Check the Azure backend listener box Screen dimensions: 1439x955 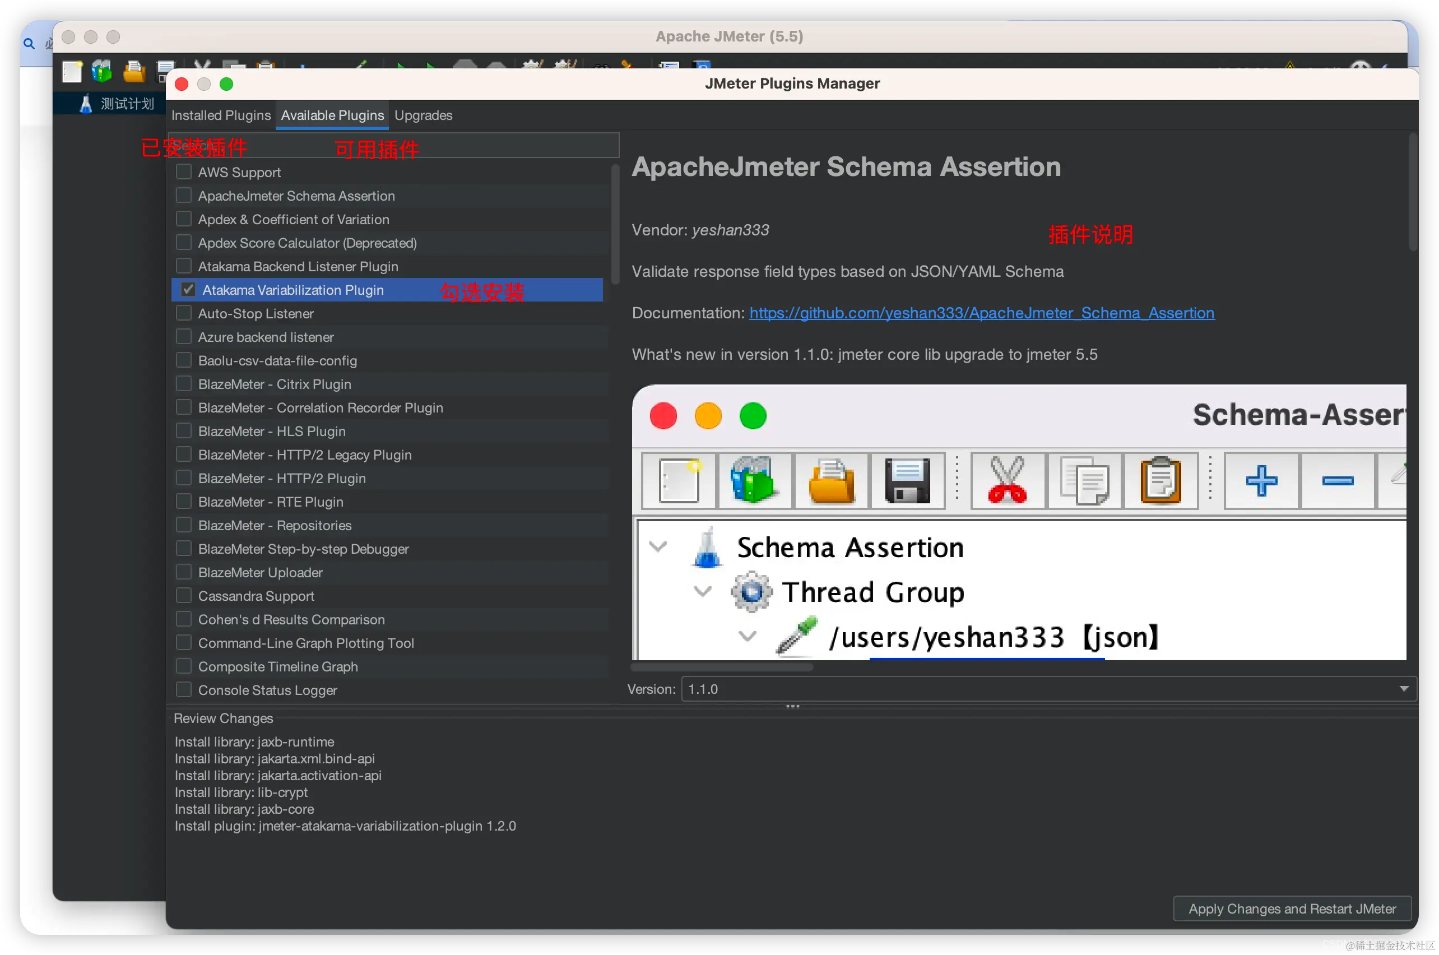pyautogui.click(x=183, y=337)
